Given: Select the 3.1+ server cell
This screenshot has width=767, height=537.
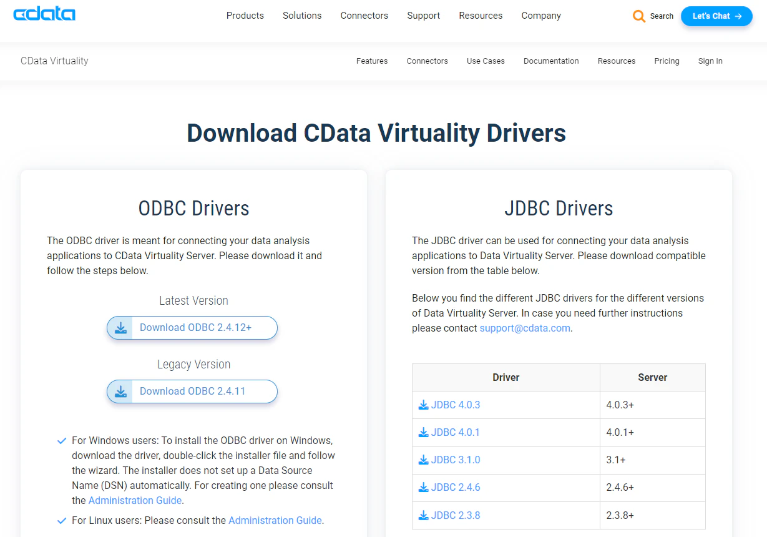Looking at the screenshot, I should pos(653,460).
